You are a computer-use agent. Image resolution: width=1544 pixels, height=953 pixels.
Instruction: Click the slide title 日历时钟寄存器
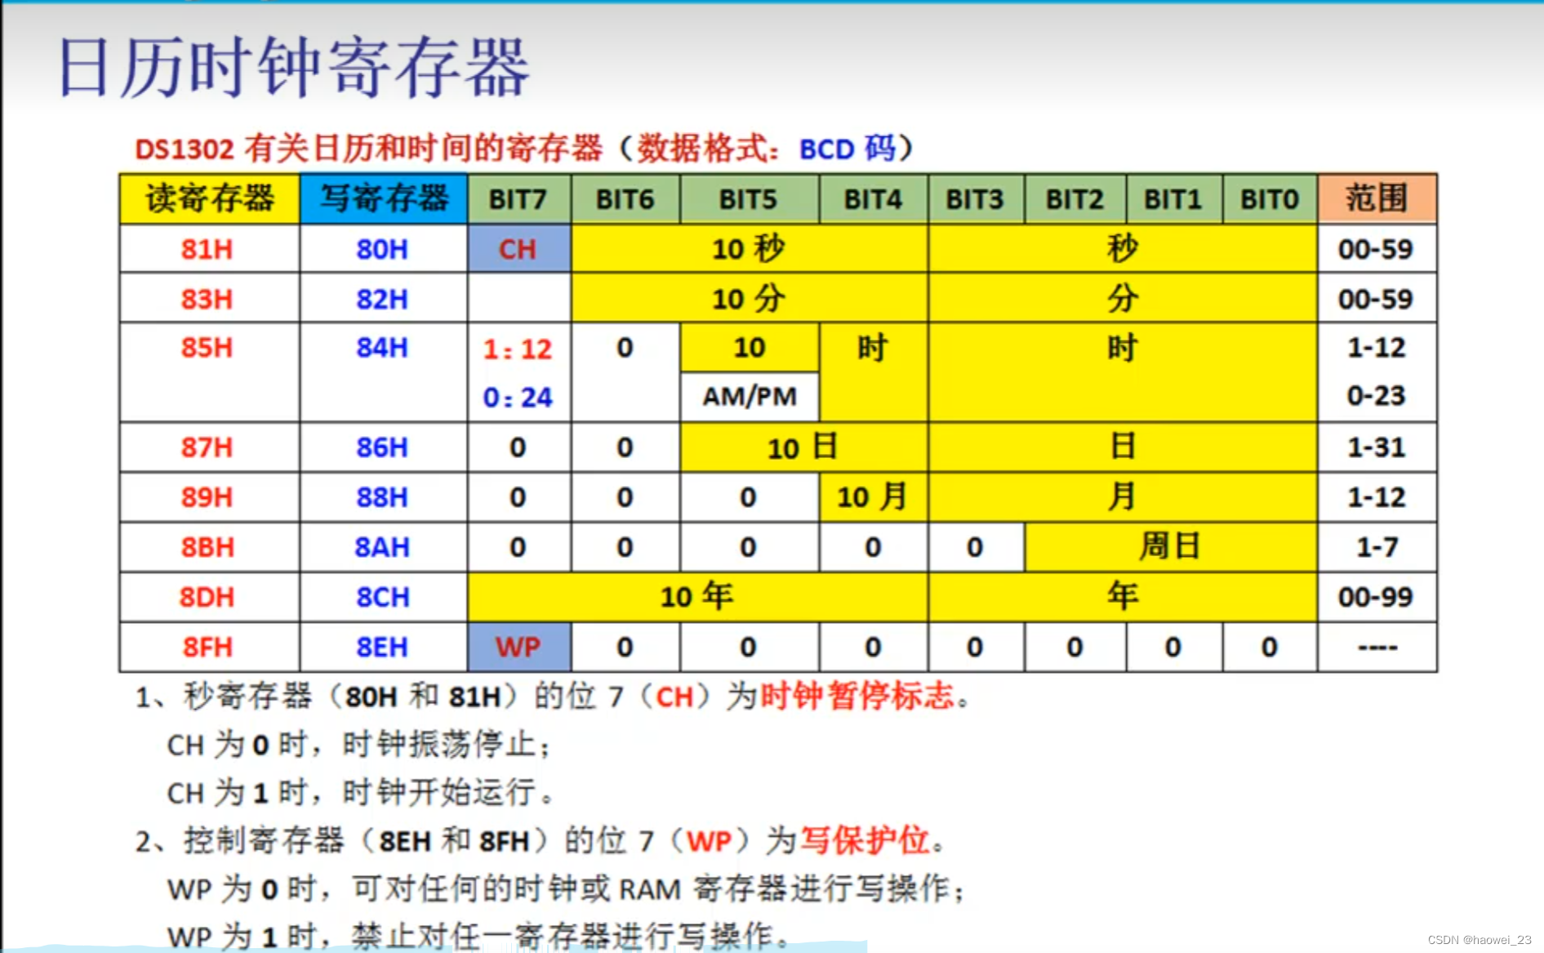click(294, 68)
